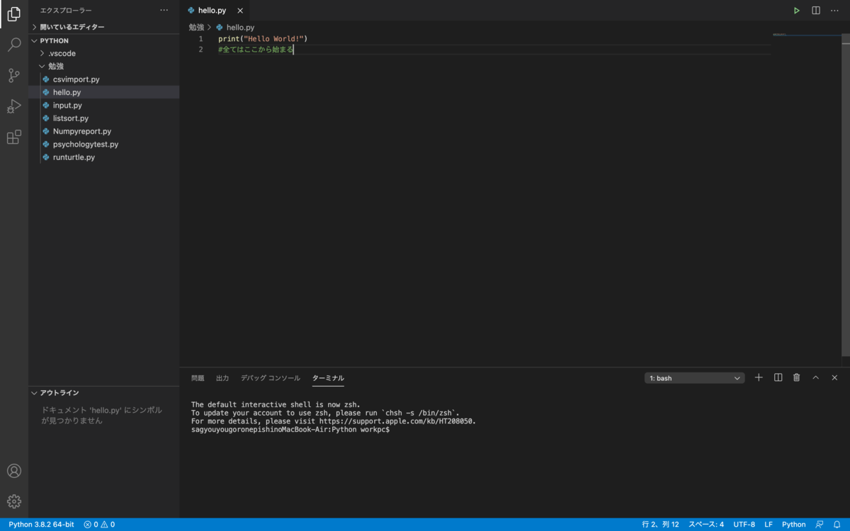This screenshot has height=531, width=850.
Task: Close the hello.py editor tab
Action: [x=240, y=11]
